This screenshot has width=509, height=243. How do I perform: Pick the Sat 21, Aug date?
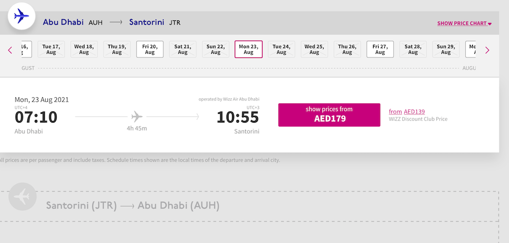(x=182, y=49)
